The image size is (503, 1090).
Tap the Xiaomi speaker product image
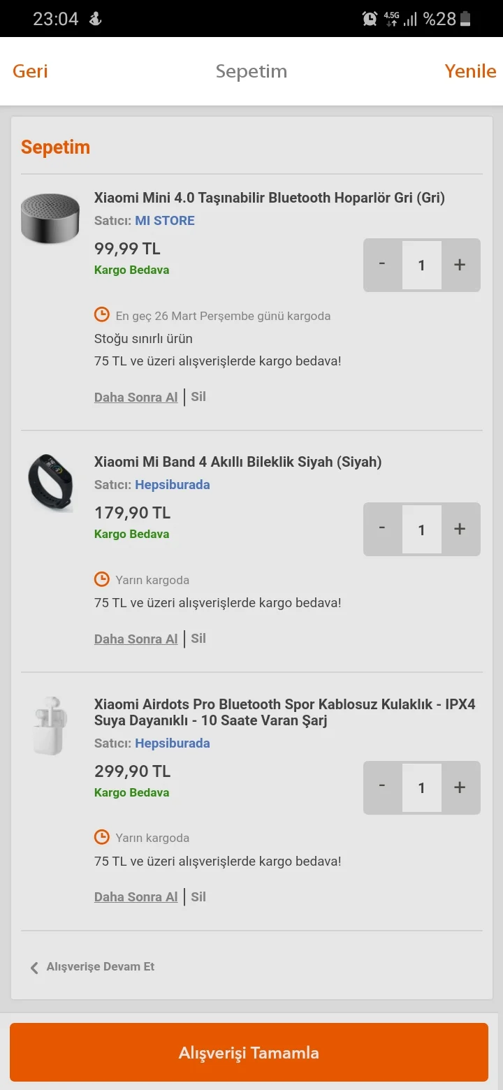click(50, 219)
